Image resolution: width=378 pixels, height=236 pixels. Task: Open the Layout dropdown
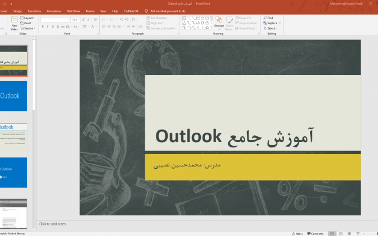27,18
